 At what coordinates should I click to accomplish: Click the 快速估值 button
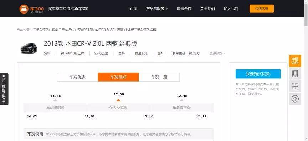[262, 9]
